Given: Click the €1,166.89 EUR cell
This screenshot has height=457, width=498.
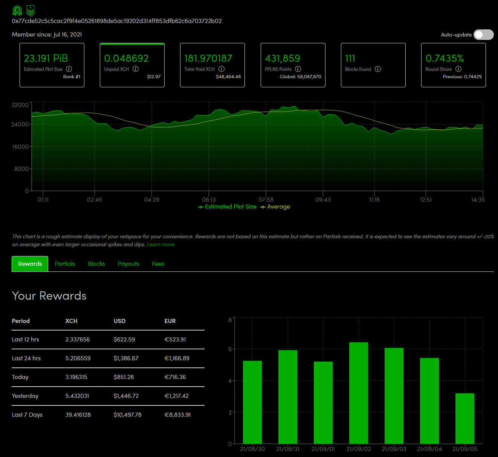Looking at the screenshot, I should pos(177,358).
